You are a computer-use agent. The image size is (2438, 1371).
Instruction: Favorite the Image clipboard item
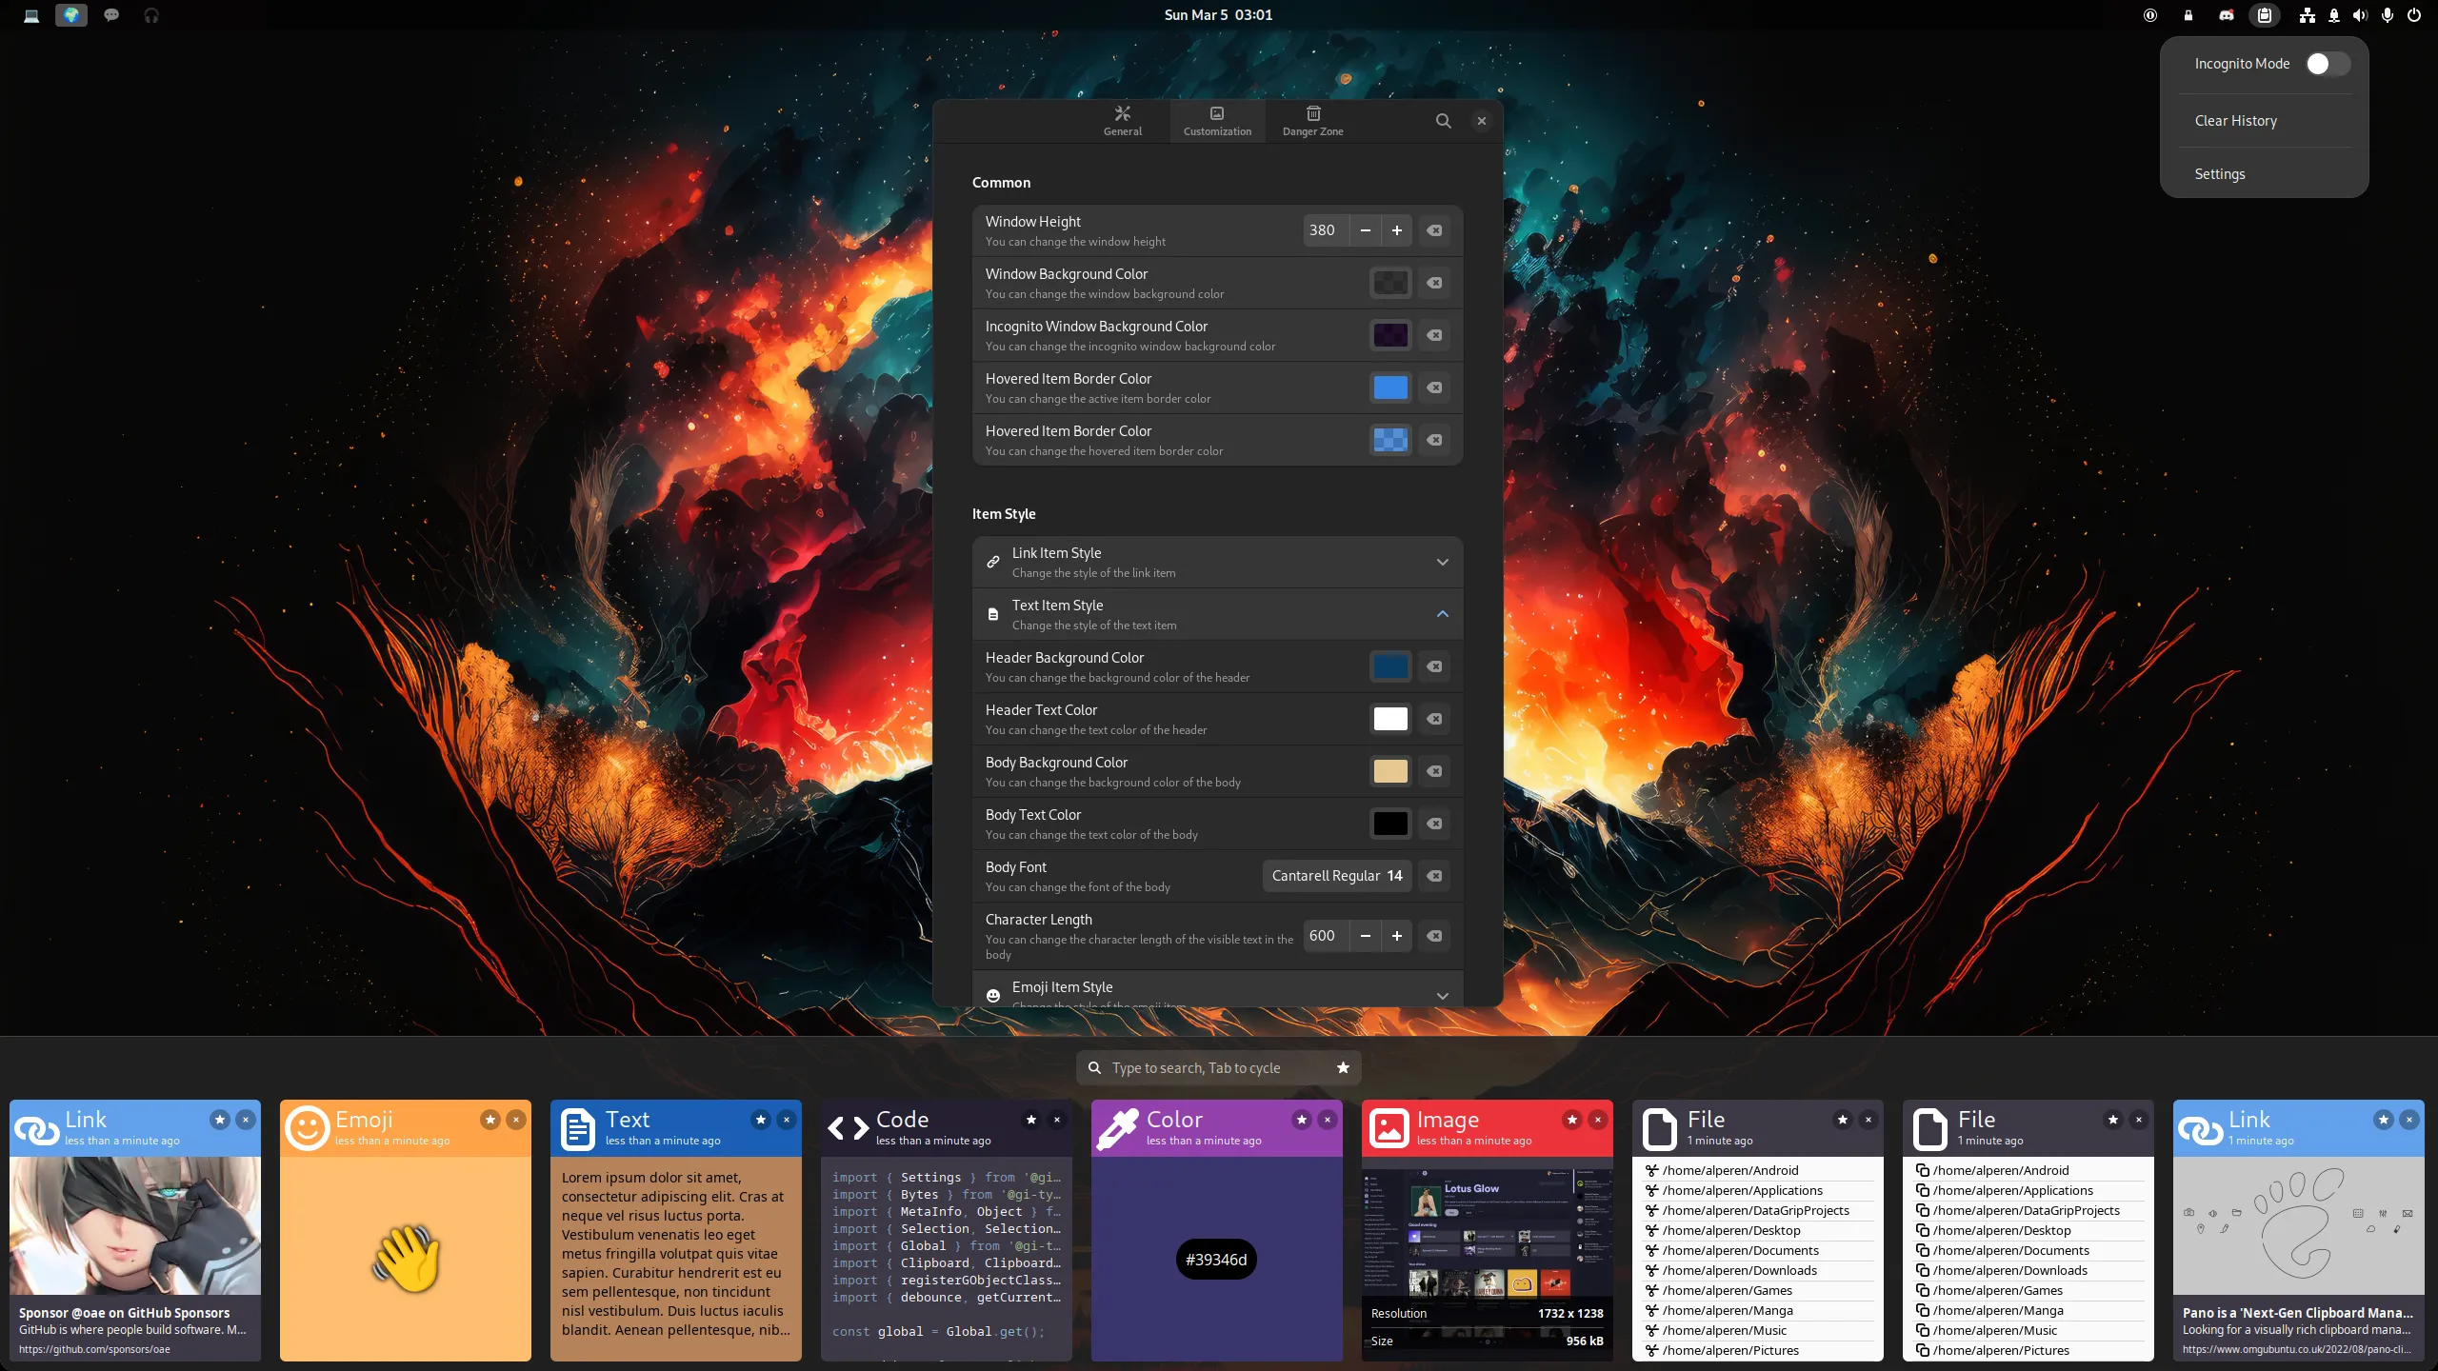click(x=1571, y=1120)
